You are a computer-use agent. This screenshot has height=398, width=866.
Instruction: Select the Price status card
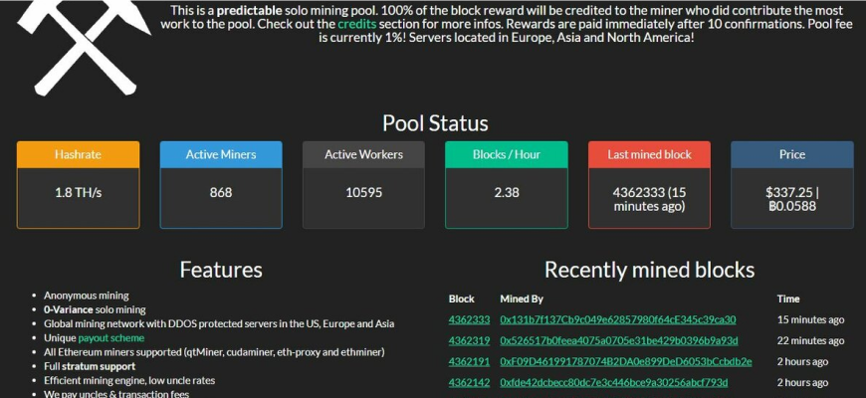[792, 185]
